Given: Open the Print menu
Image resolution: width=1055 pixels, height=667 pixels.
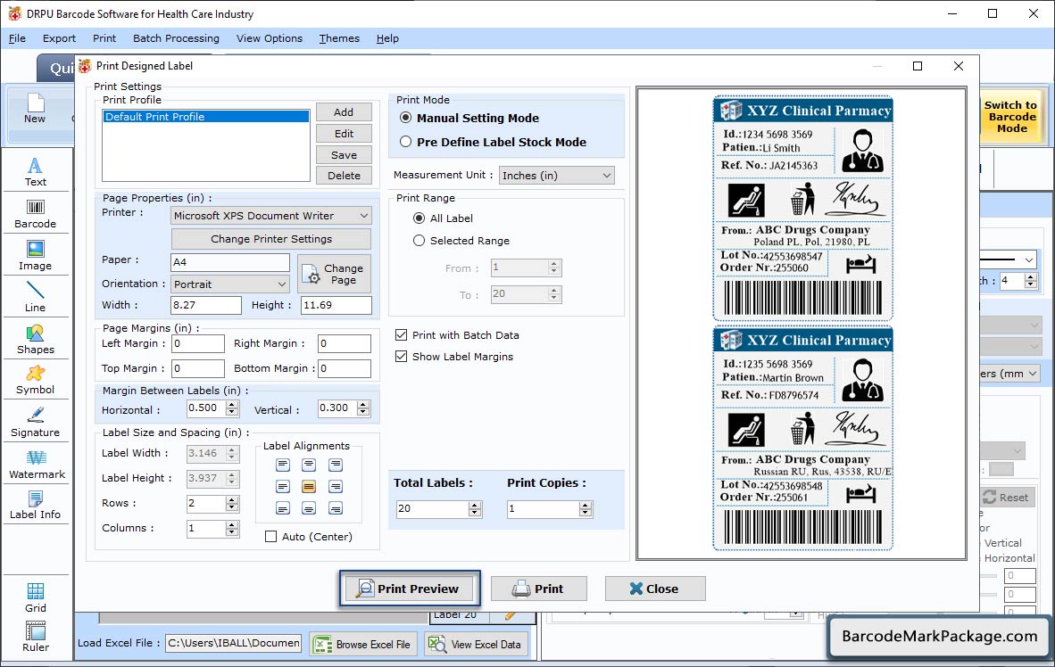Looking at the screenshot, I should tap(104, 38).
